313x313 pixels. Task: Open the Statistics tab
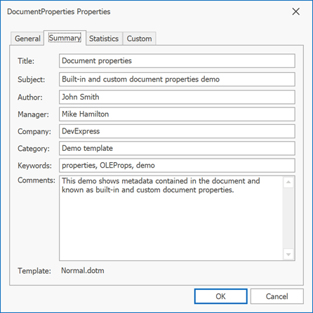click(104, 39)
